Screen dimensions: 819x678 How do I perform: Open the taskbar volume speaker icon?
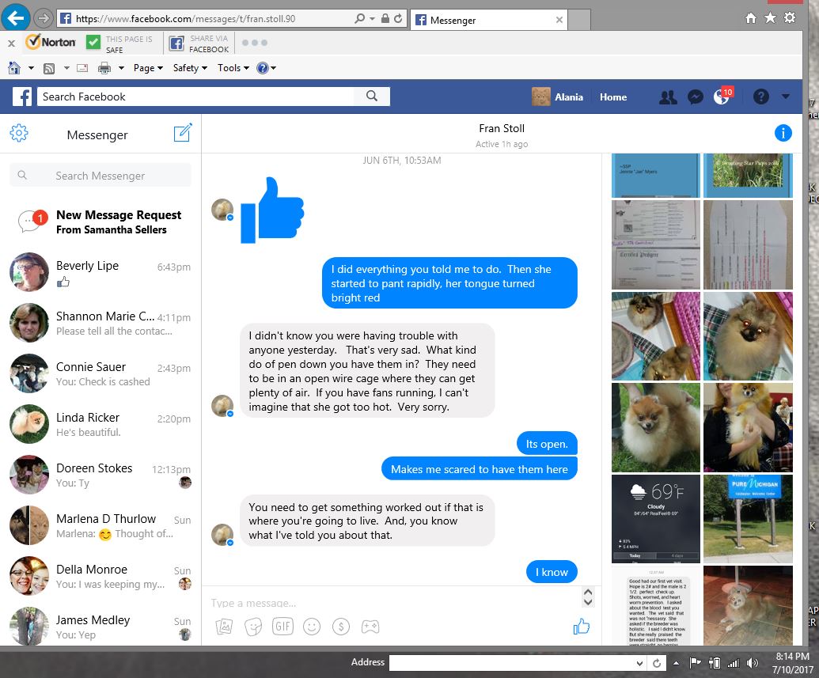(x=753, y=663)
